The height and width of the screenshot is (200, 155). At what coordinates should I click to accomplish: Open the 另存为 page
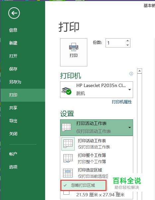pyautogui.click(x=15, y=82)
